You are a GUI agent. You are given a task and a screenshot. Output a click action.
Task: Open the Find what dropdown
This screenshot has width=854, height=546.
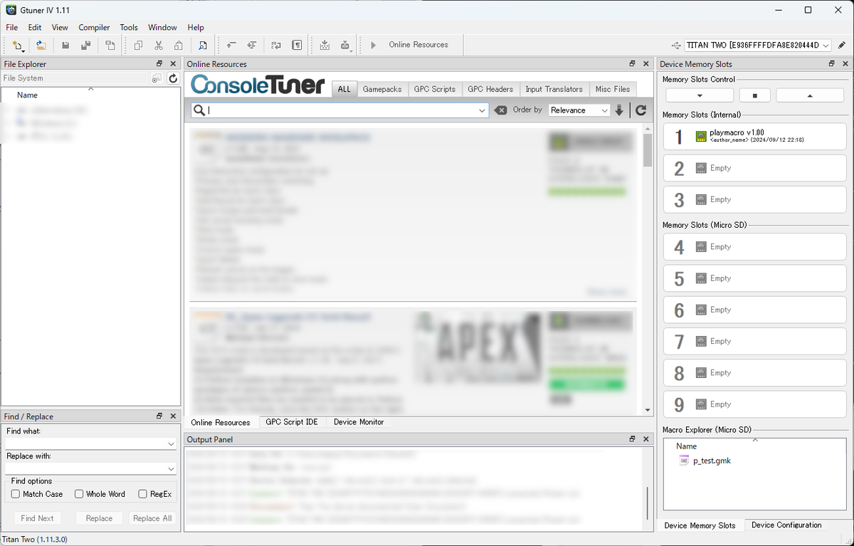coord(171,444)
